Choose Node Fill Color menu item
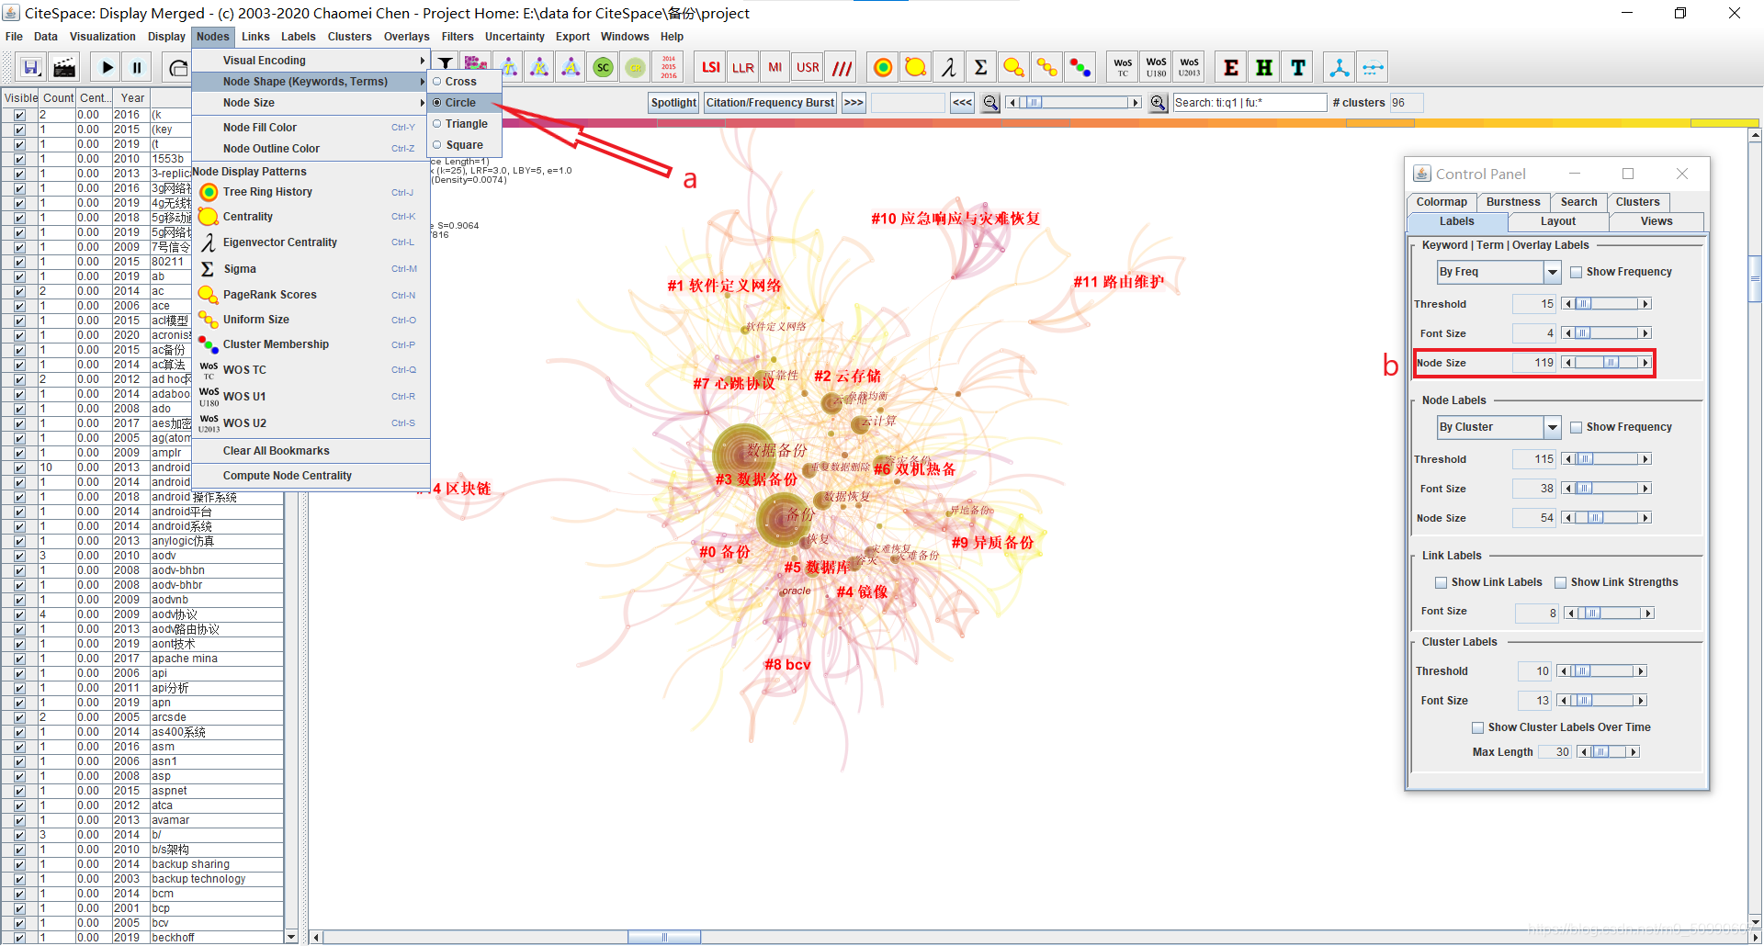The width and height of the screenshot is (1764, 946). [311, 128]
